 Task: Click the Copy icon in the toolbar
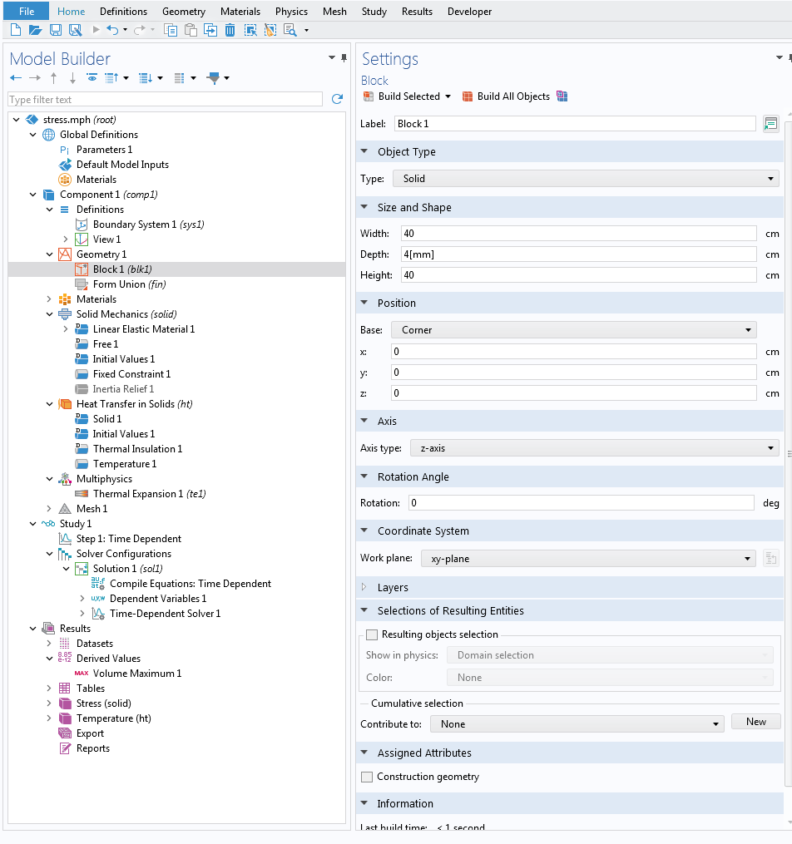tap(171, 30)
